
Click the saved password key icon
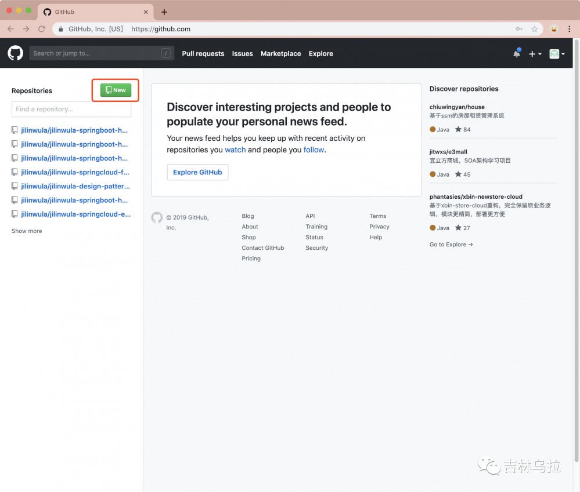[x=519, y=29]
